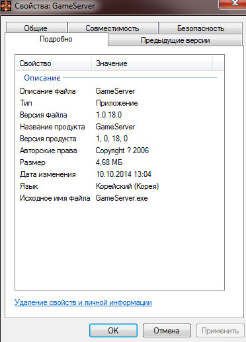Click the value 10.10.2014 13:04
The height and width of the screenshot is (342, 246).
pyautogui.click(x=124, y=174)
